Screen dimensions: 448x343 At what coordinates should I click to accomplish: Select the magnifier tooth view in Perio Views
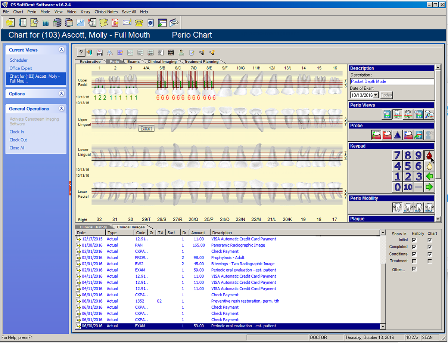click(429, 114)
